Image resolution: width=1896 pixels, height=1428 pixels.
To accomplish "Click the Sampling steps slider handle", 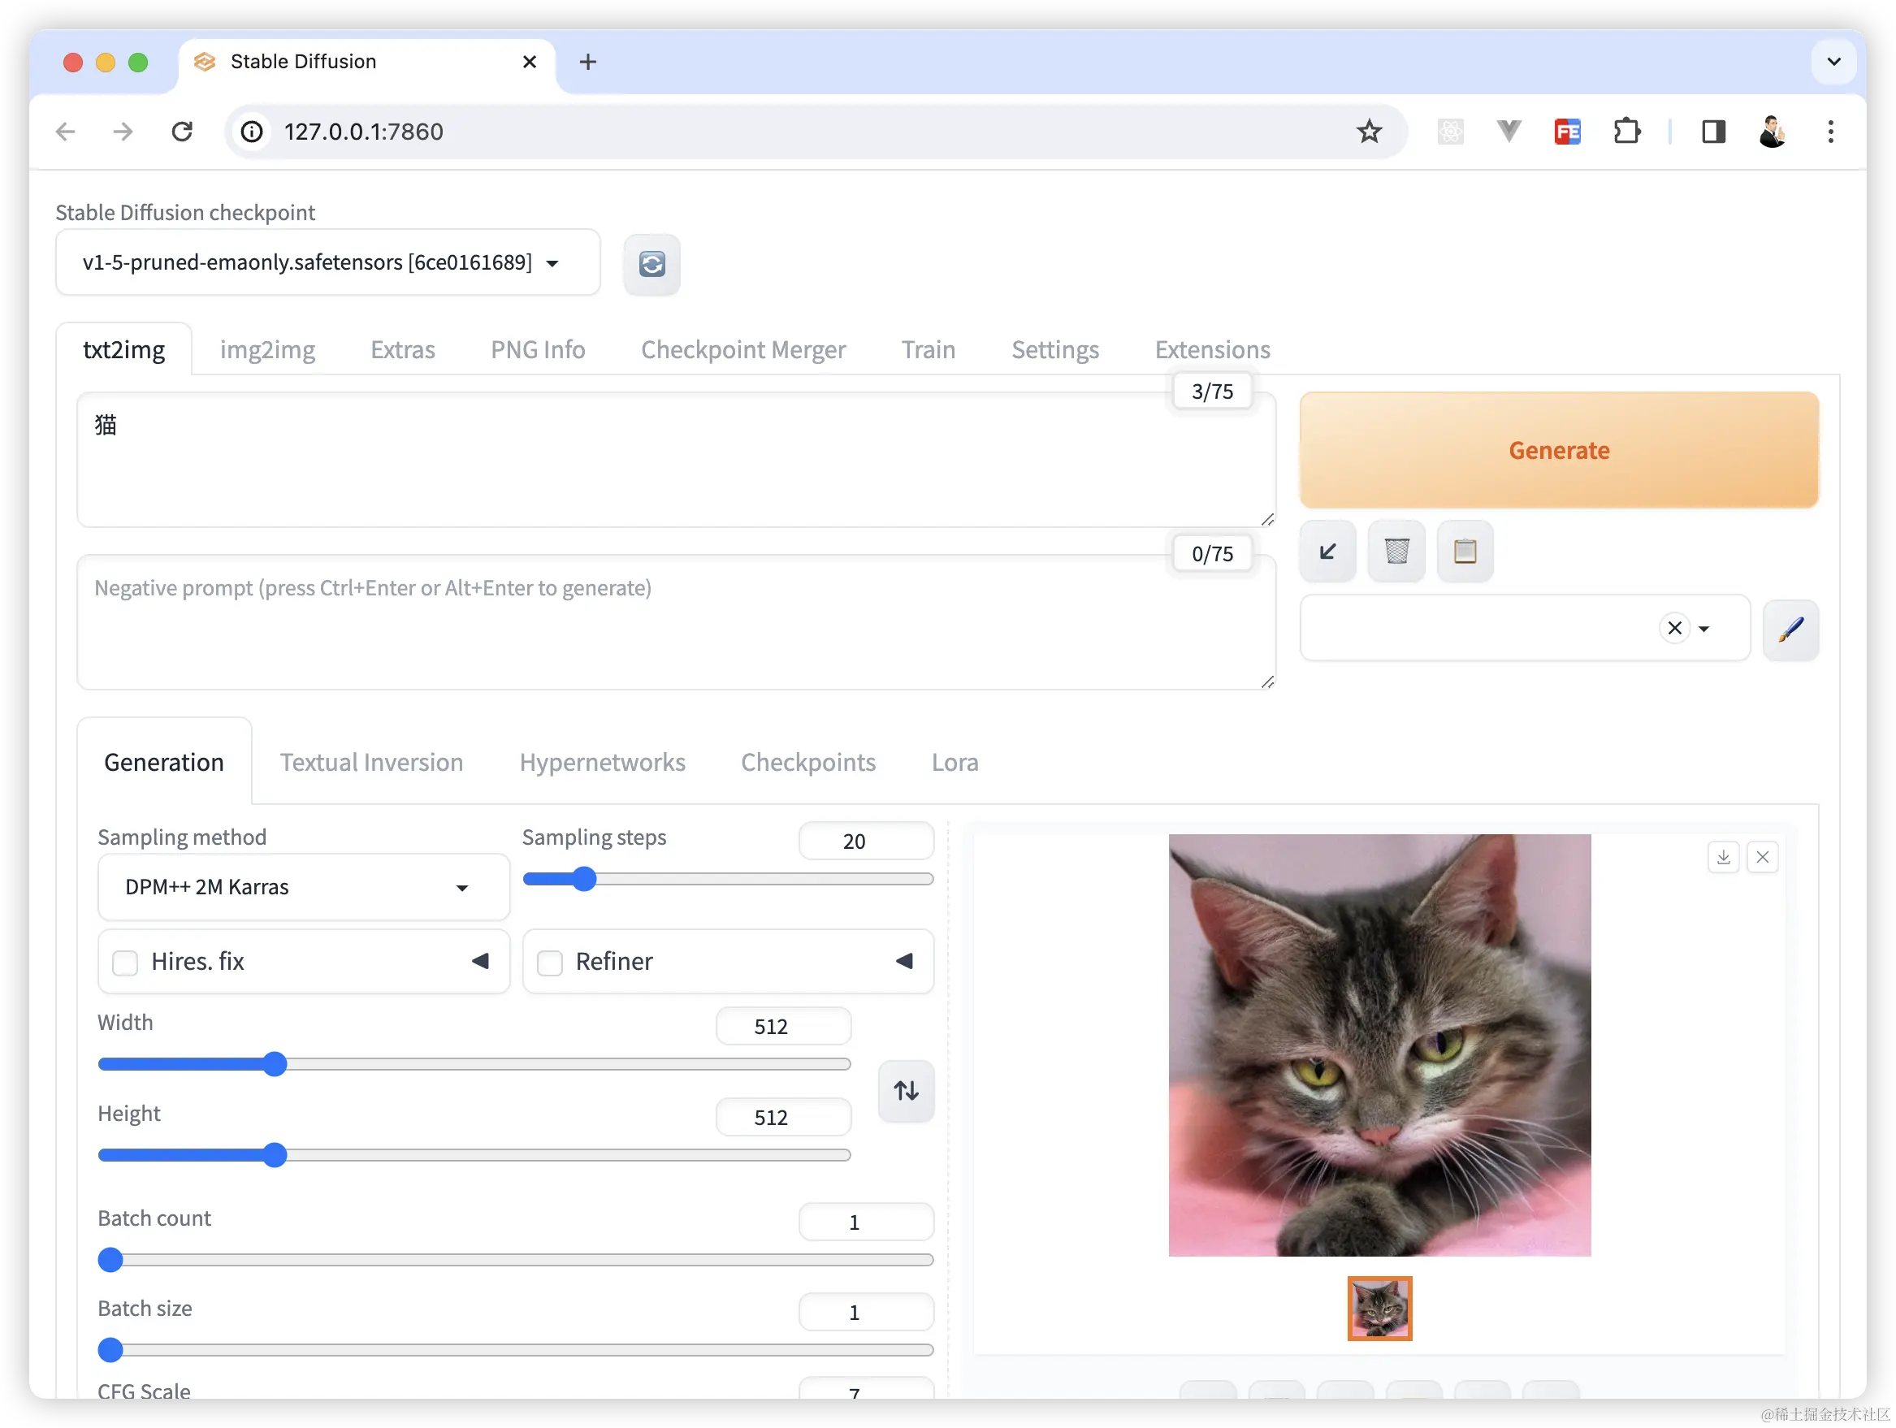I will click(x=584, y=880).
